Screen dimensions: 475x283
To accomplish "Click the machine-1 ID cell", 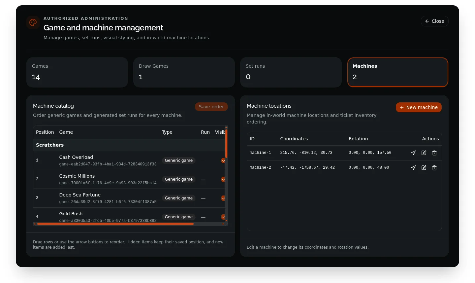I will (260, 153).
